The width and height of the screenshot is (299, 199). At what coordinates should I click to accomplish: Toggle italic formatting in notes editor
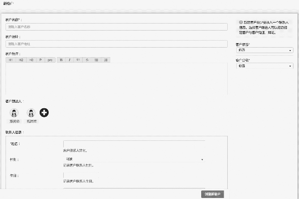(x=70, y=60)
